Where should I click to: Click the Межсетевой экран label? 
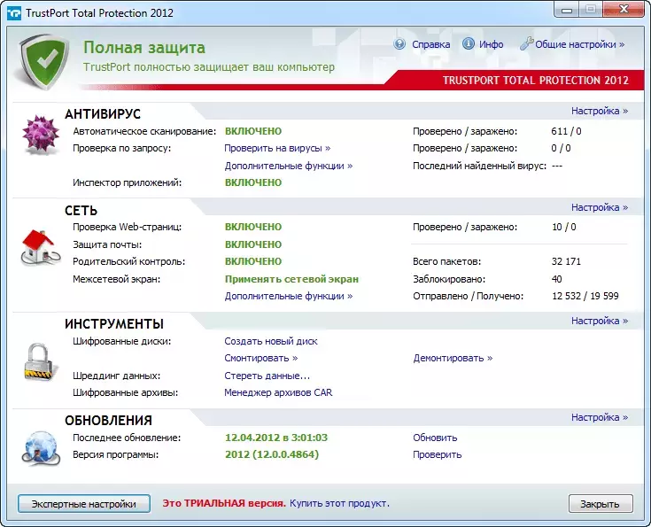tap(116, 279)
